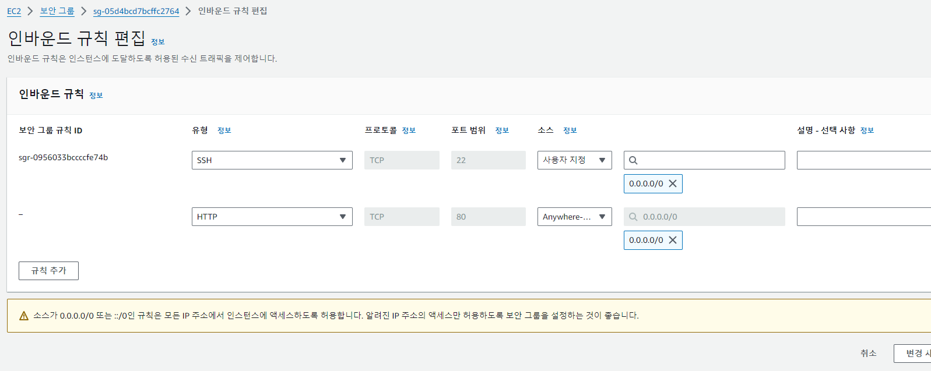Open the SSH type dropdown
The width and height of the screenshot is (931, 371).
coord(272,160)
